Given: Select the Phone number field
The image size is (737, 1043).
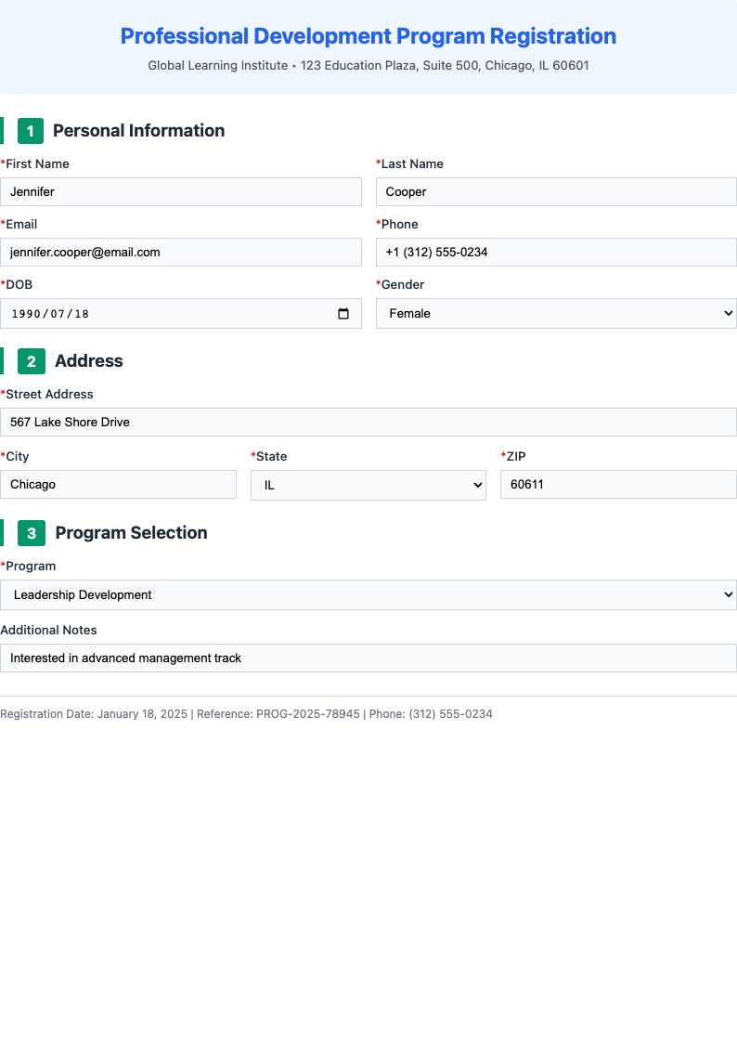Looking at the screenshot, I should click(x=556, y=252).
